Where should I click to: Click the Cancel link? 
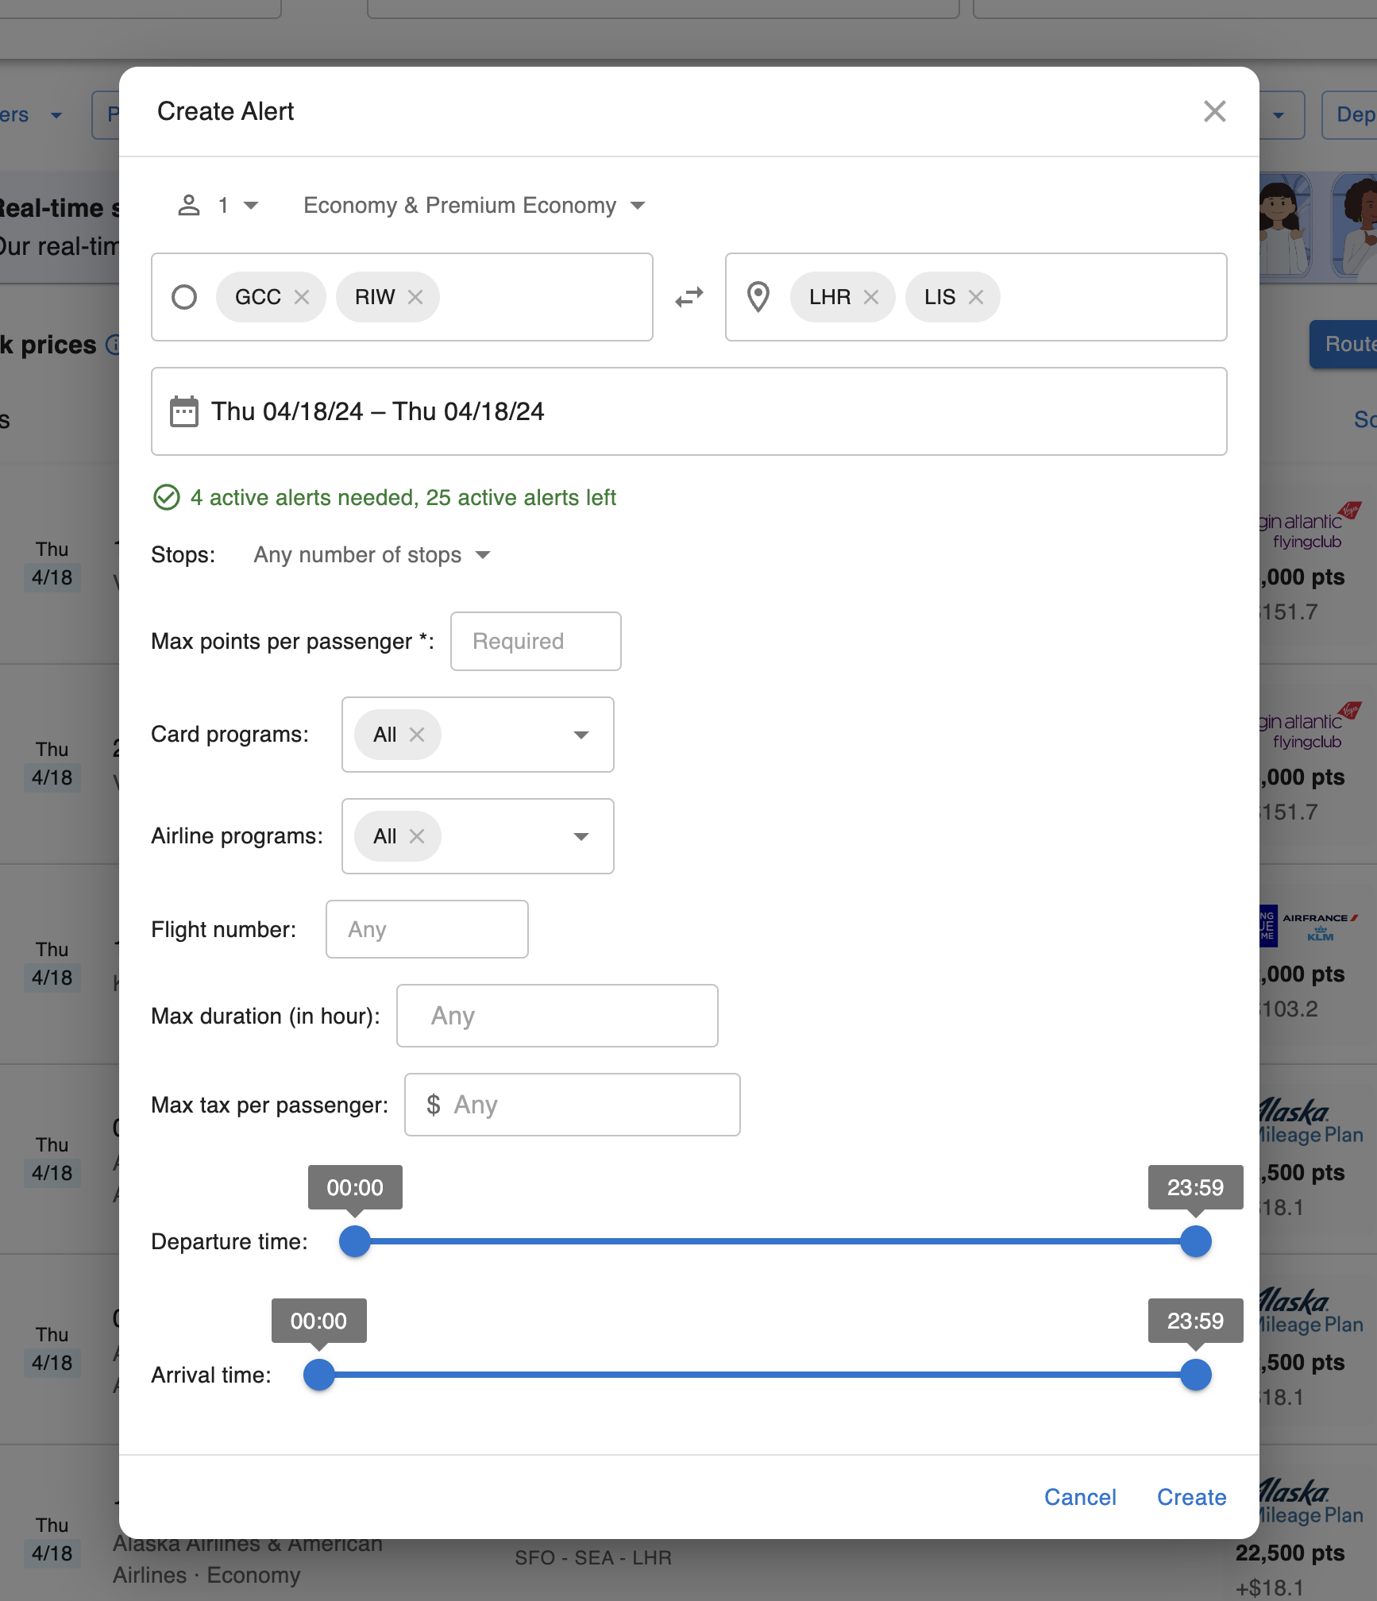pyautogui.click(x=1080, y=1497)
